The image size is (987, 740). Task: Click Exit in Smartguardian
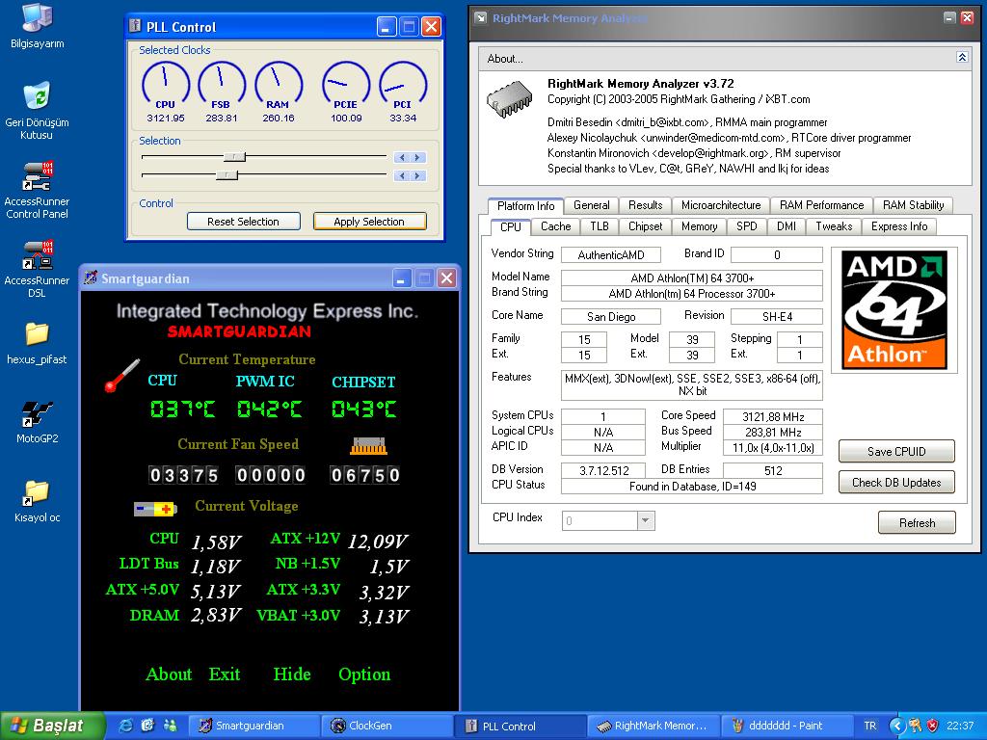coord(225,674)
